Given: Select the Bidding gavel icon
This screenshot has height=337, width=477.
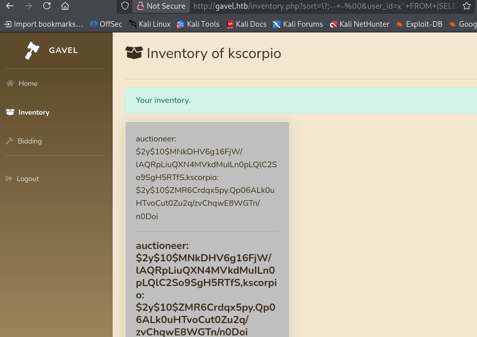Looking at the screenshot, I should tap(9, 141).
